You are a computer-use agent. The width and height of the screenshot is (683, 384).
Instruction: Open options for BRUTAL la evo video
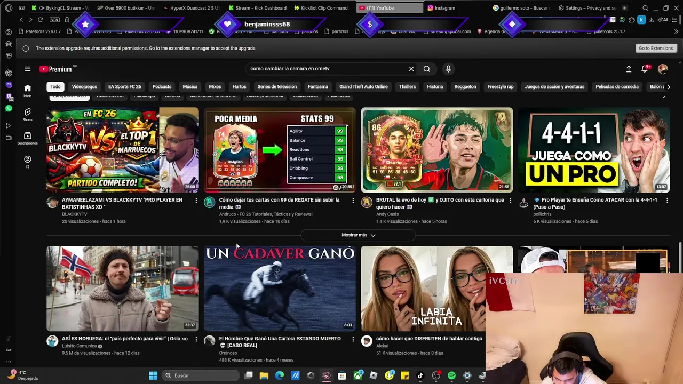coord(510,201)
